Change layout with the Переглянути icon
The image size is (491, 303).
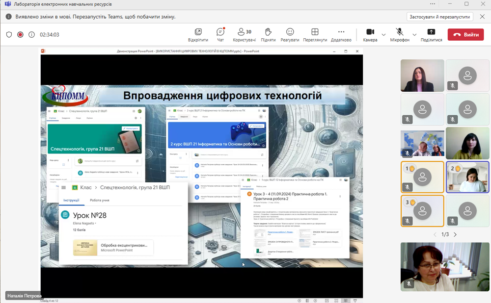tap(314, 34)
